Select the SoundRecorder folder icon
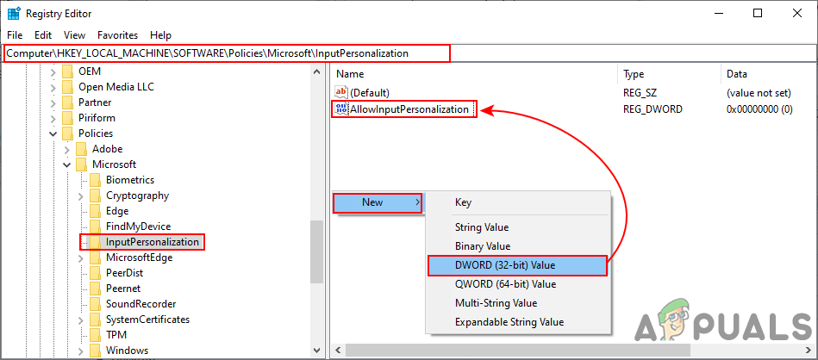This screenshot has width=818, height=360. tap(95, 304)
